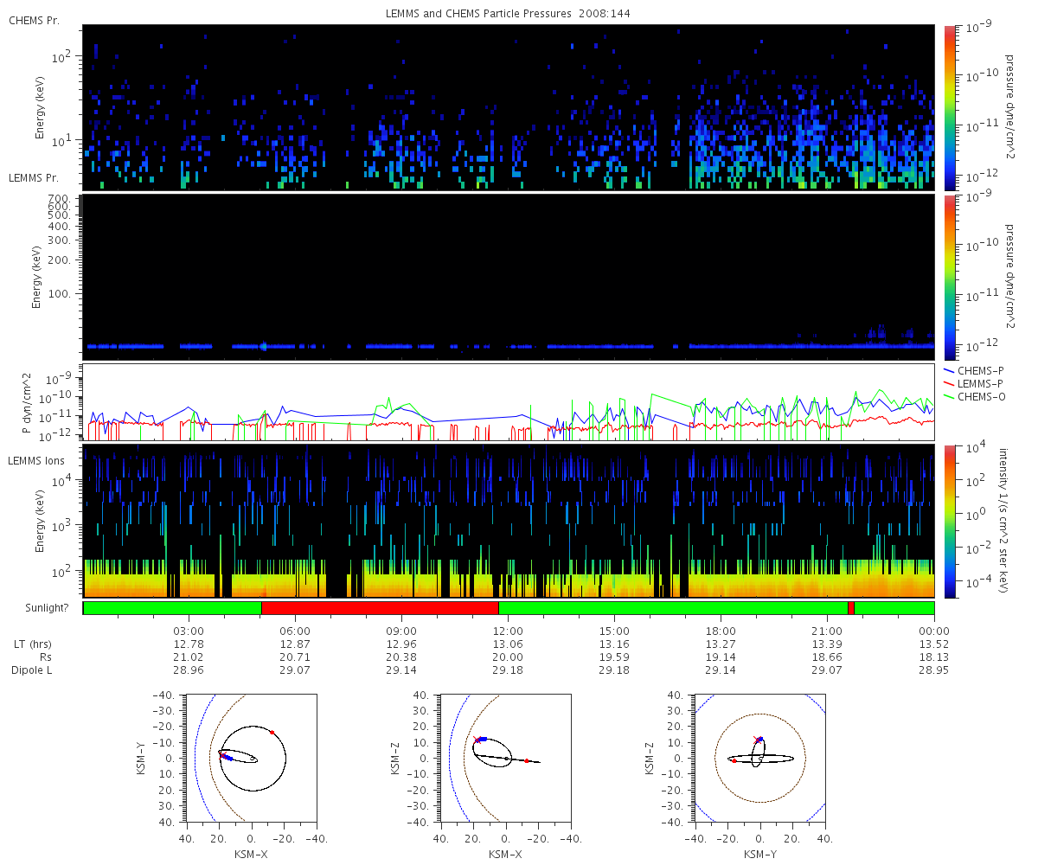
Task: Click the CHEMS pressure color bar
Action: (x=950, y=107)
